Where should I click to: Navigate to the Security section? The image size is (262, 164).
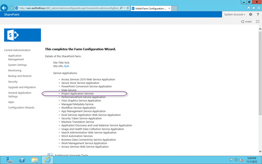tap(13, 82)
